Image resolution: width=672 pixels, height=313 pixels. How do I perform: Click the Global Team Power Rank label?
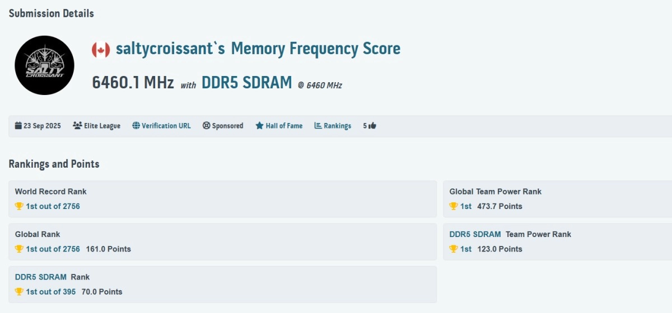(x=496, y=191)
